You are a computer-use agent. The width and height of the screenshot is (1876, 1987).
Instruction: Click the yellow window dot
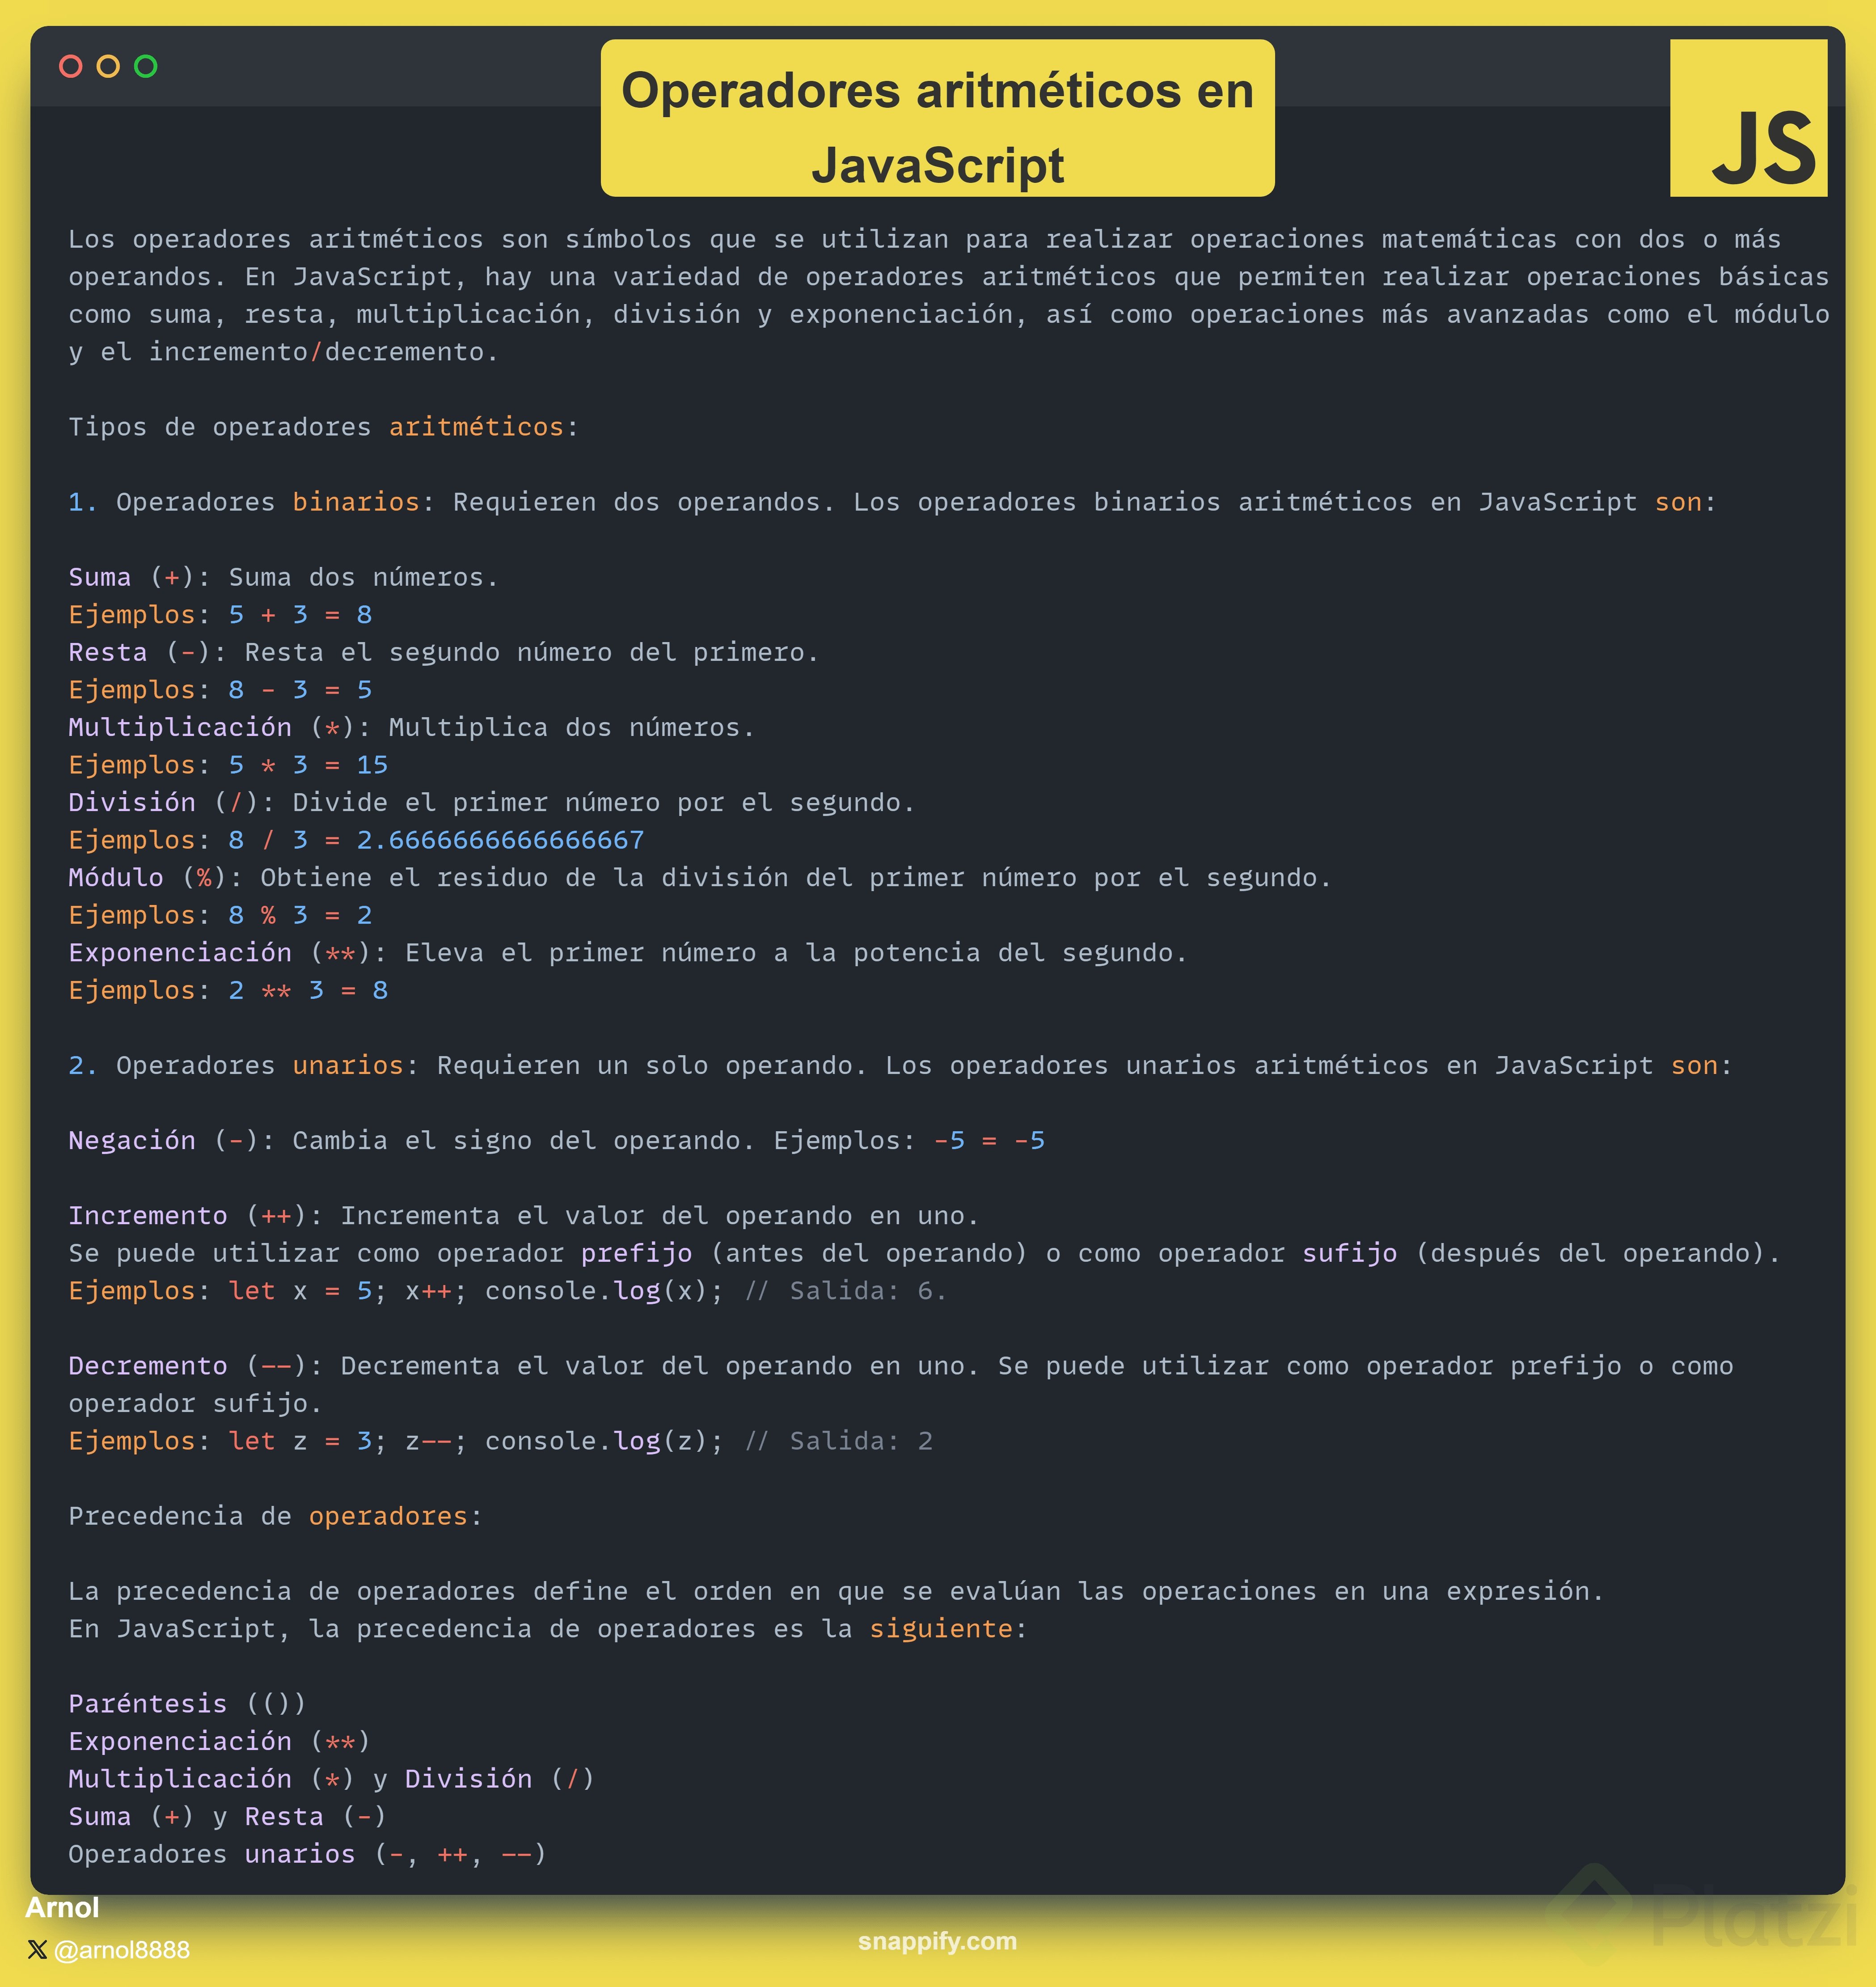[x=108, y=67]
